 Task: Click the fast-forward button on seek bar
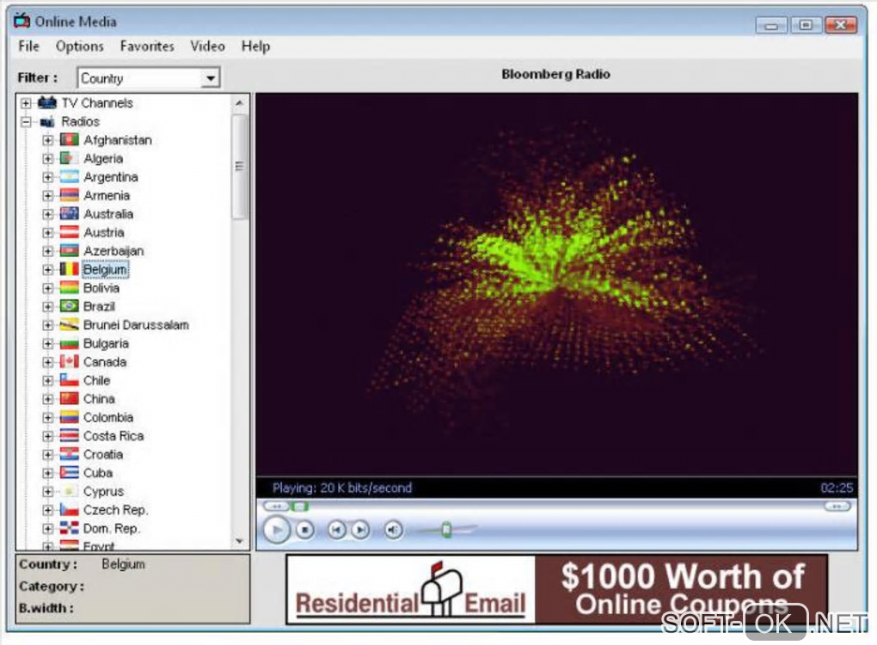coord(837,507)
